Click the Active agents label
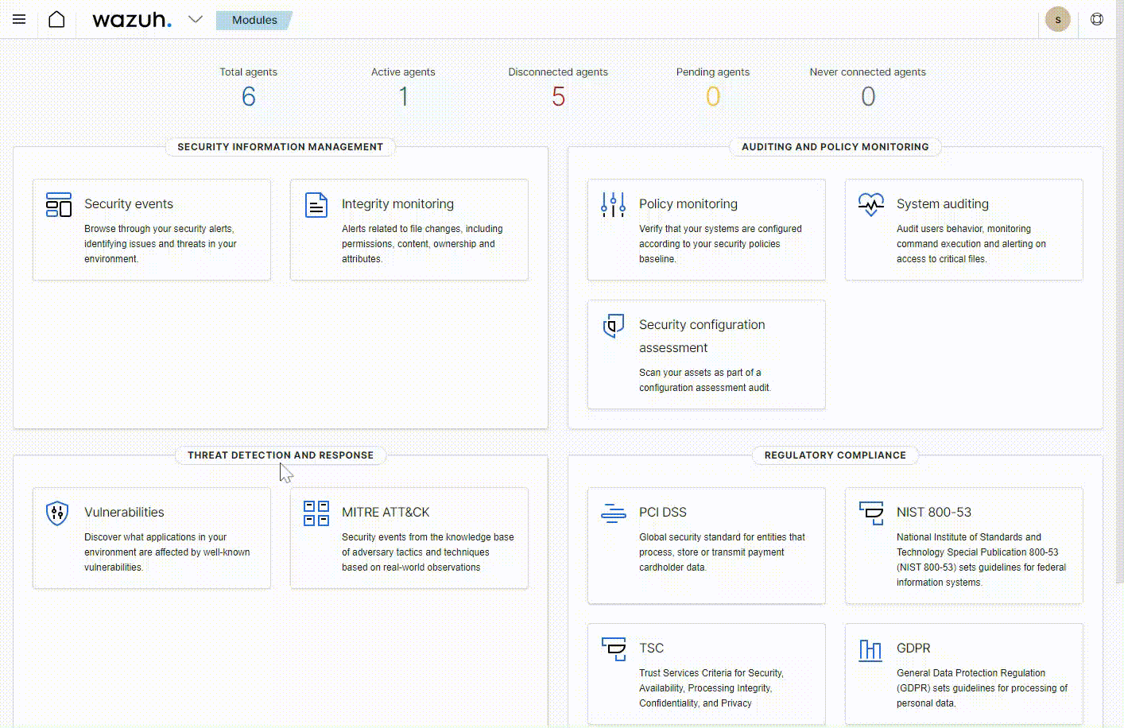1124x728 pixels. [x=403, y=72]
